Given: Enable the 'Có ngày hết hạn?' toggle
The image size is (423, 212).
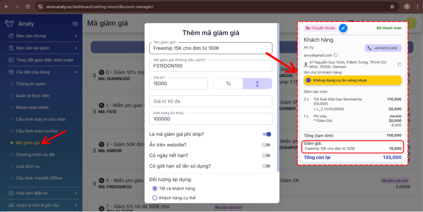Looking at the screenshot, I should (266, 155).
